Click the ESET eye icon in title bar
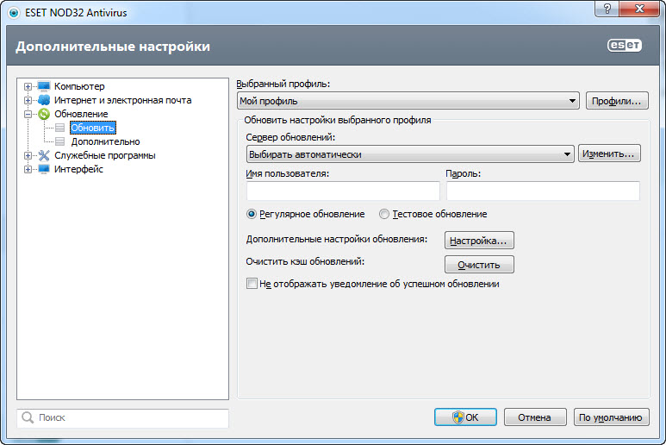Image resolution: width=666 pixels, height=445 pixels. point(14,13)
